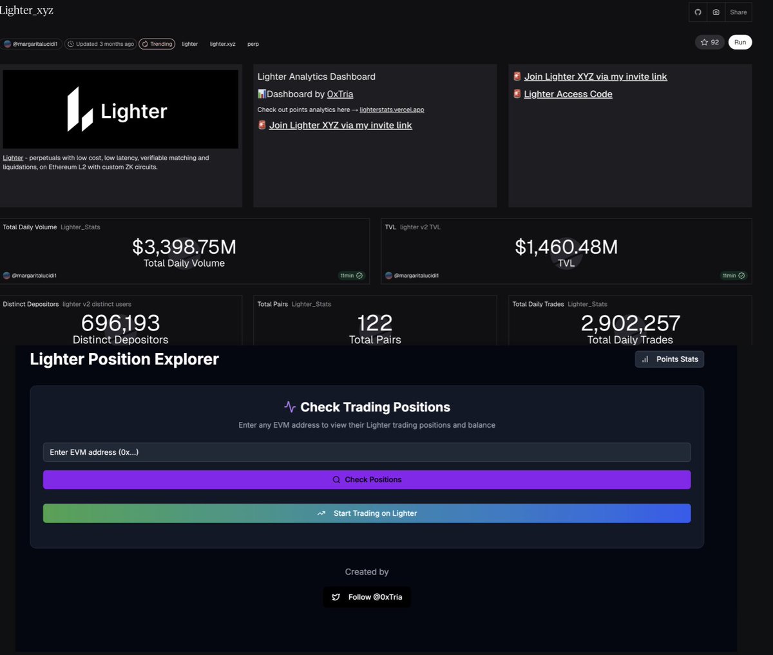Click the Updated 3 months ago badge
The image size is (773, 655).
tap(100, 44)
